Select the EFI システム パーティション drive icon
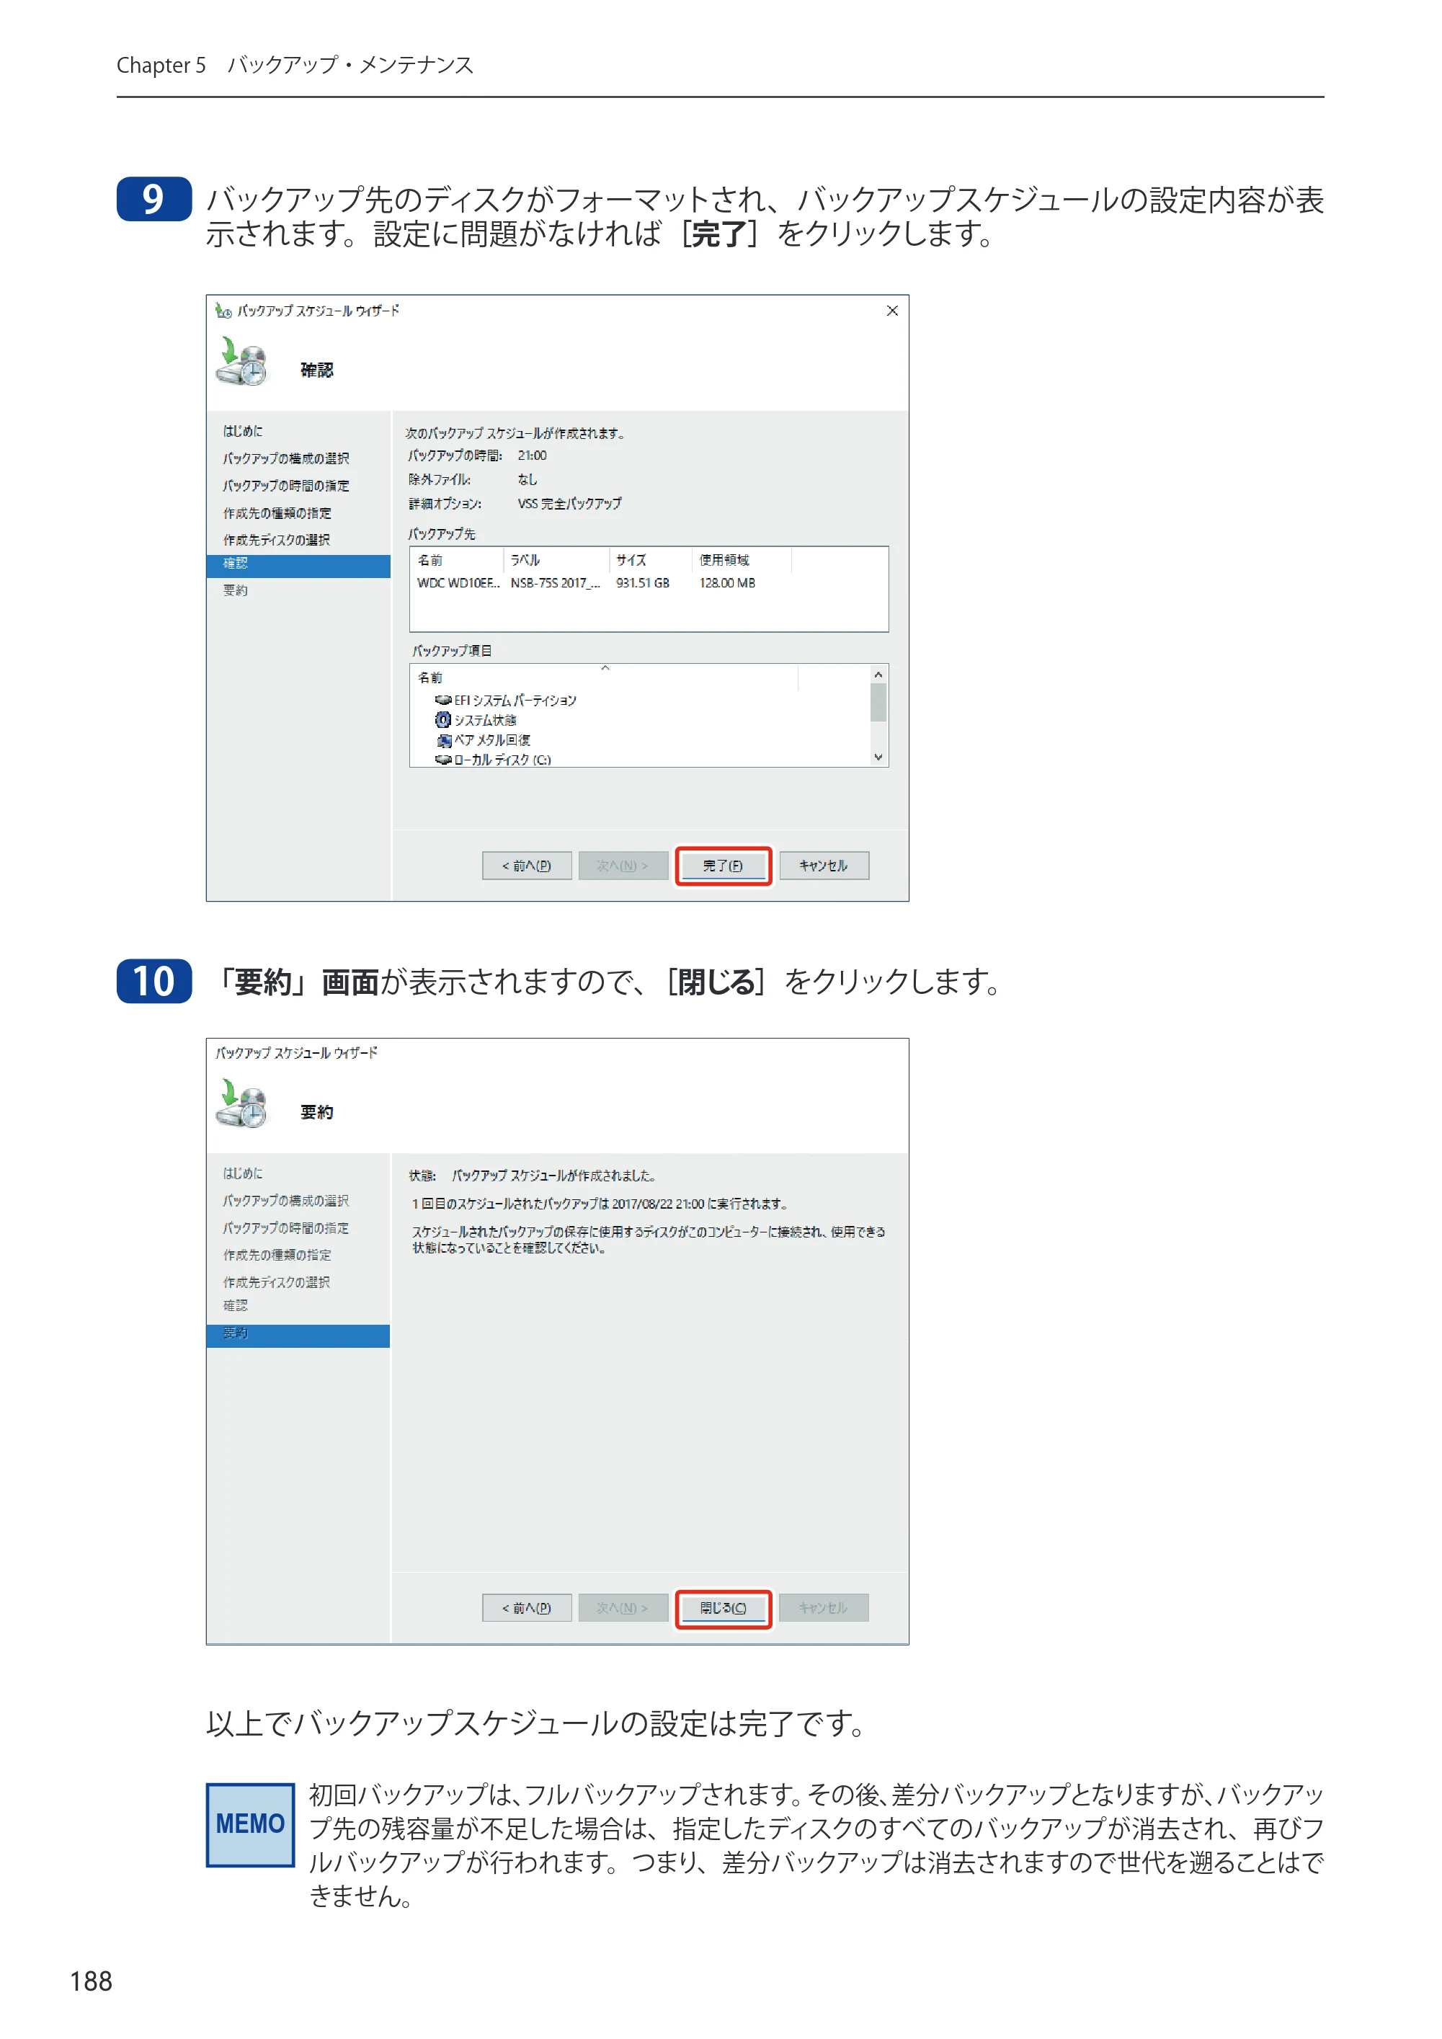 [443, 700]
